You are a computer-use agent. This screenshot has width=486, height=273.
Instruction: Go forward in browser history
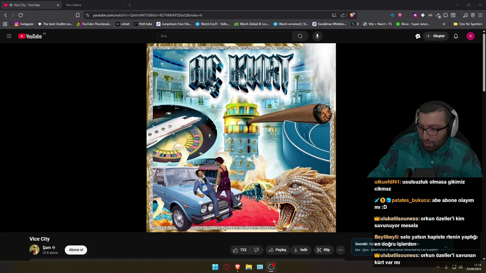(x=13, y=15)
